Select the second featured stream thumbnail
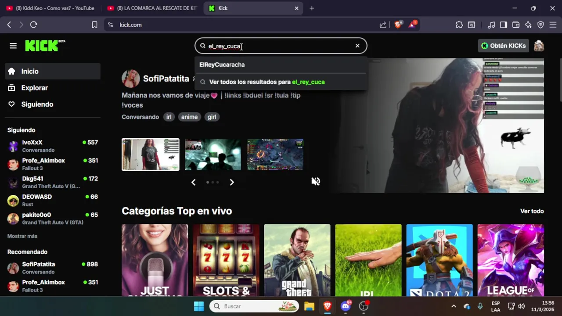562x316 pixels. (213, 154)
